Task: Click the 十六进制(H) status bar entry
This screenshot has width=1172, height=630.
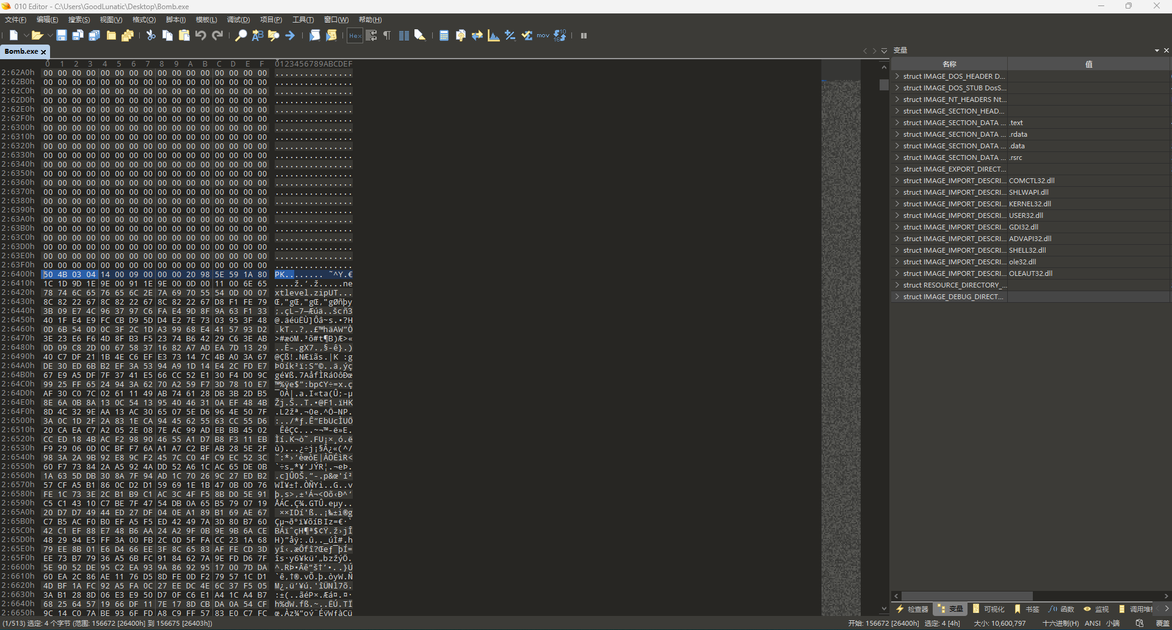Action: 1060,623
